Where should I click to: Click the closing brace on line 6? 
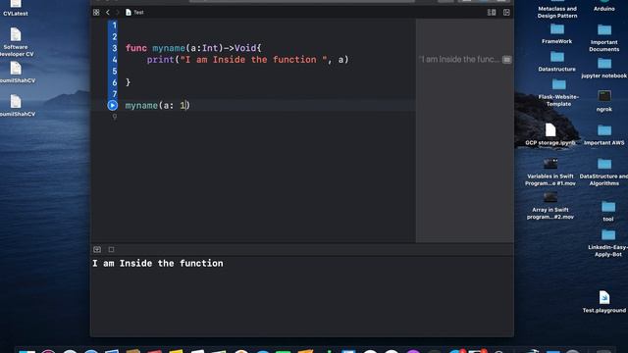pos(128,82)
